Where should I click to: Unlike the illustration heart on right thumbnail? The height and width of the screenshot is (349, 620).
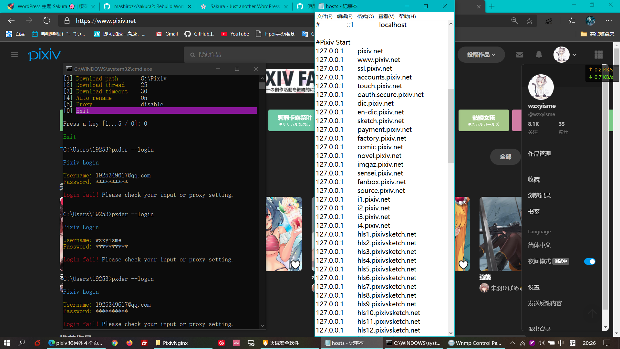pos(463,265)
